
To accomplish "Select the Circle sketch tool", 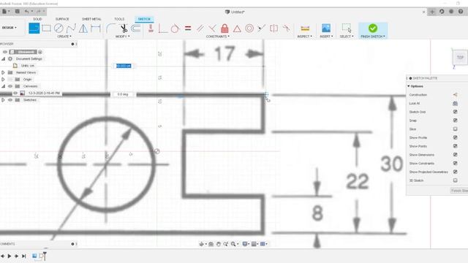I will [x=58, y=28].
